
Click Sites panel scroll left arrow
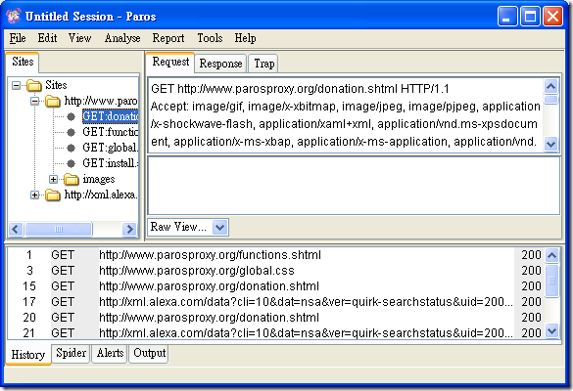[16, 230]
